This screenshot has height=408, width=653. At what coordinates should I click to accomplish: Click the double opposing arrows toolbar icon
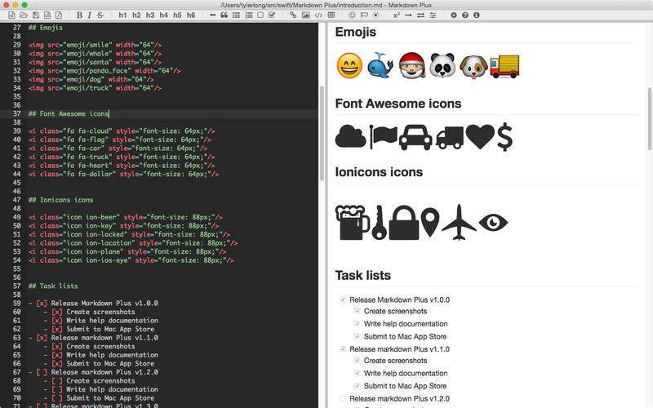[421, 15]
